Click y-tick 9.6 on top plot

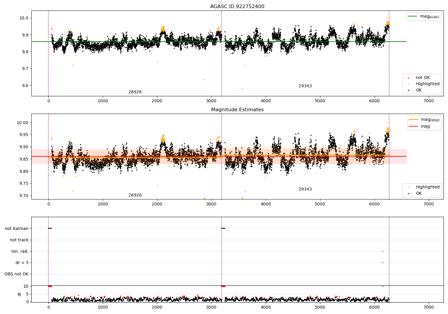click(x=25, y=86)
